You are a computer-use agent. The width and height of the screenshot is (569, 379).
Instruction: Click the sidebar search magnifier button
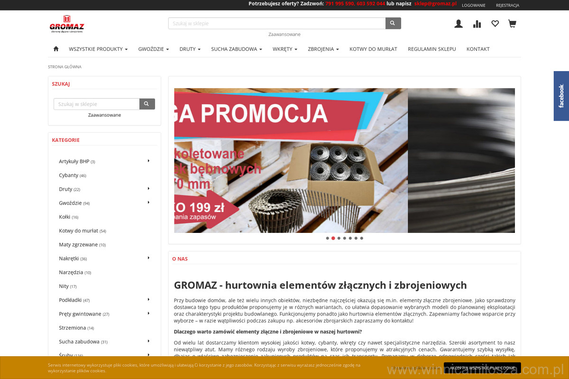[147, 104]
